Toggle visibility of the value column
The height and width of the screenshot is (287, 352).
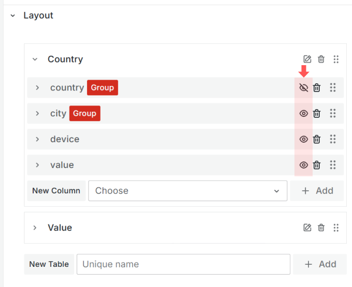pos(304,165)
